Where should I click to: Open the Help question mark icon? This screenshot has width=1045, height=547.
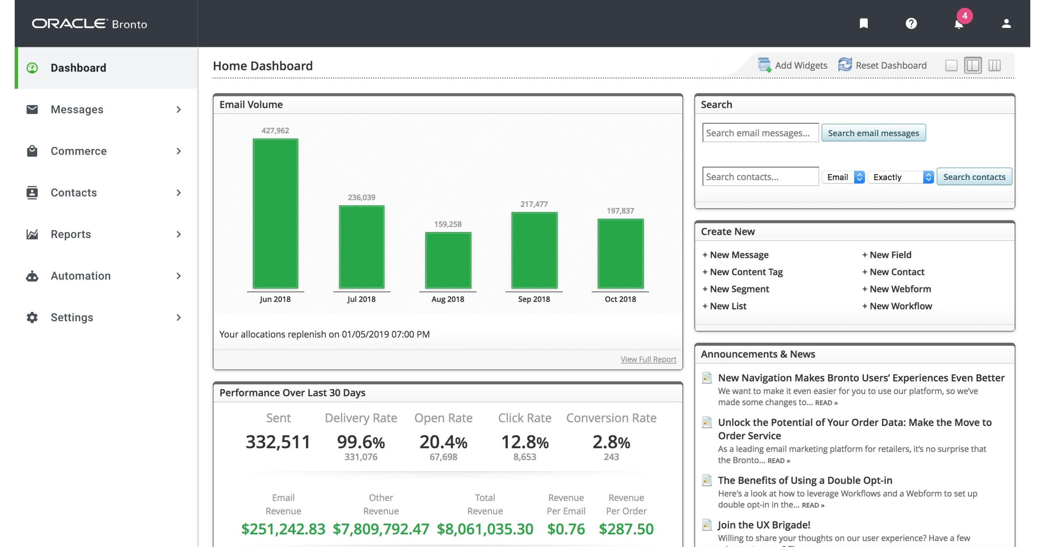pyautogui.click(x=911, y=24)
